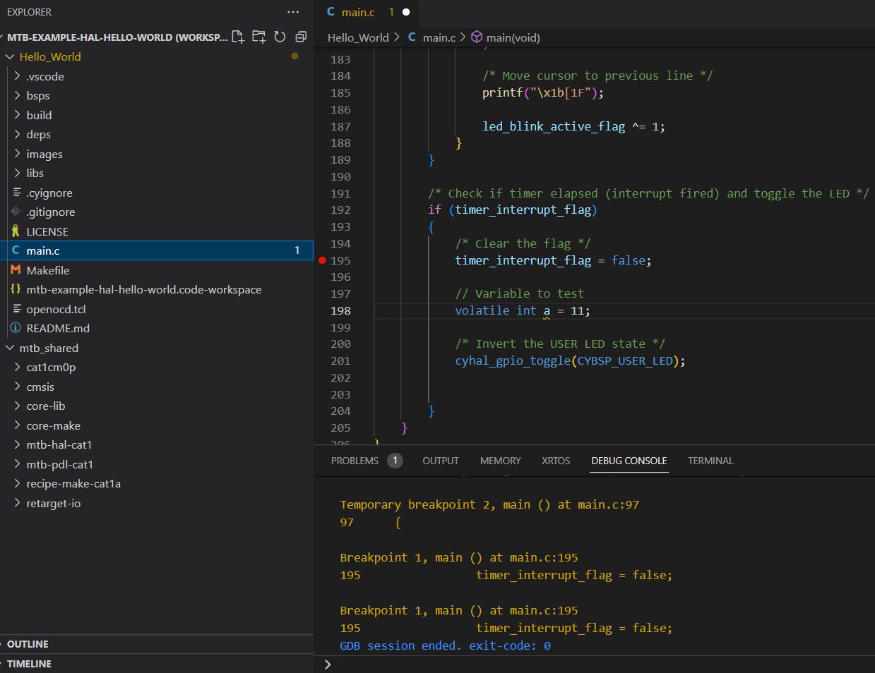The width and height of the screenshot is (875, 673).
Task: Select main.c in the Explorer
Action: pos(157,250)
